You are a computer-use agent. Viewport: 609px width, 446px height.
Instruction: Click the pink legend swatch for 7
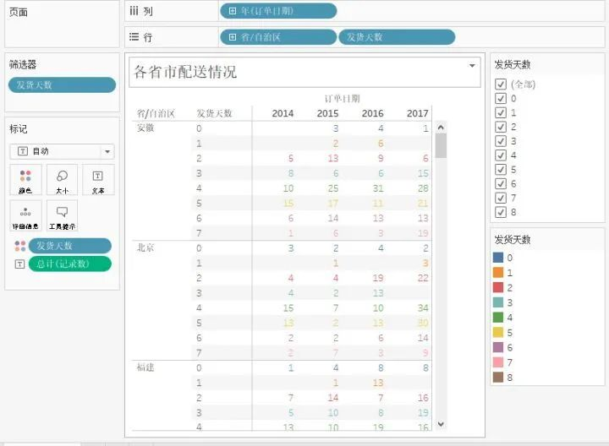point(498,362)
